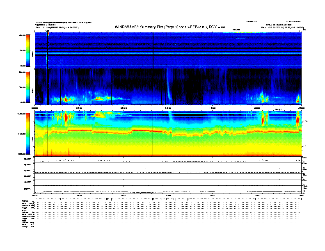Click the Cal marker above RAD2 panel
This screenshot has width=325, height=251.
(47, 31)
